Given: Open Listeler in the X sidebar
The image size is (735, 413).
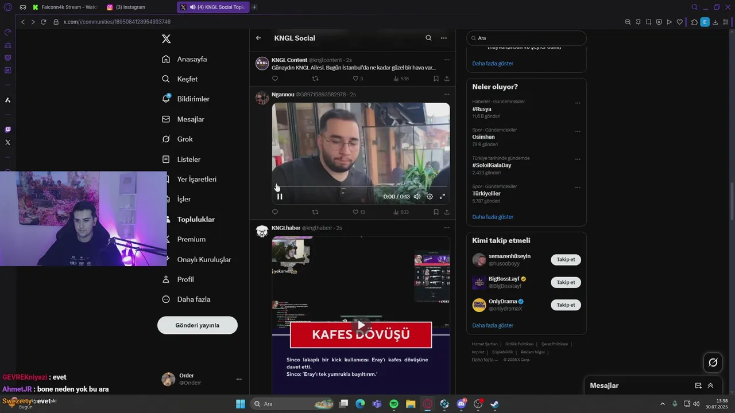Looking at the screenshot, I should click(x=181, y=159).
